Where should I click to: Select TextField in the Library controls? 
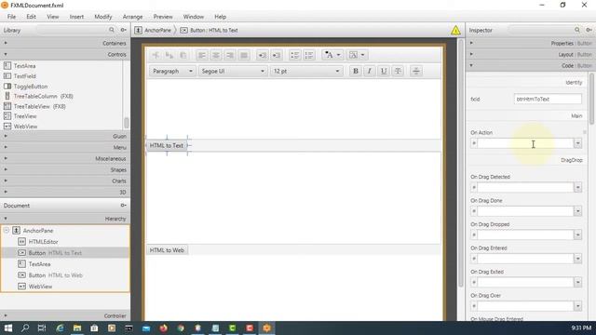25,76
